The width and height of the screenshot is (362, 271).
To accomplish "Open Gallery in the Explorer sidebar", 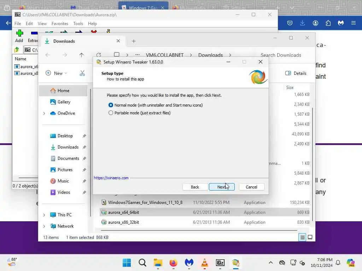I will coord(64,102).
